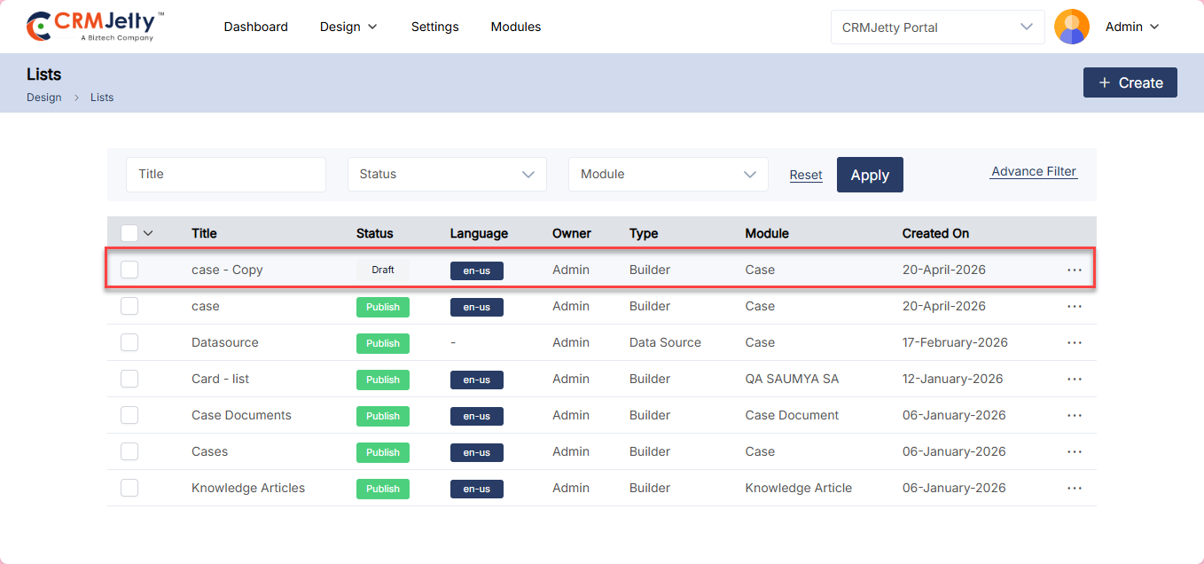Open three-dot menu for Datasource row
This screenshot has width=1204, height=564.
click(x=1075, y=342)
